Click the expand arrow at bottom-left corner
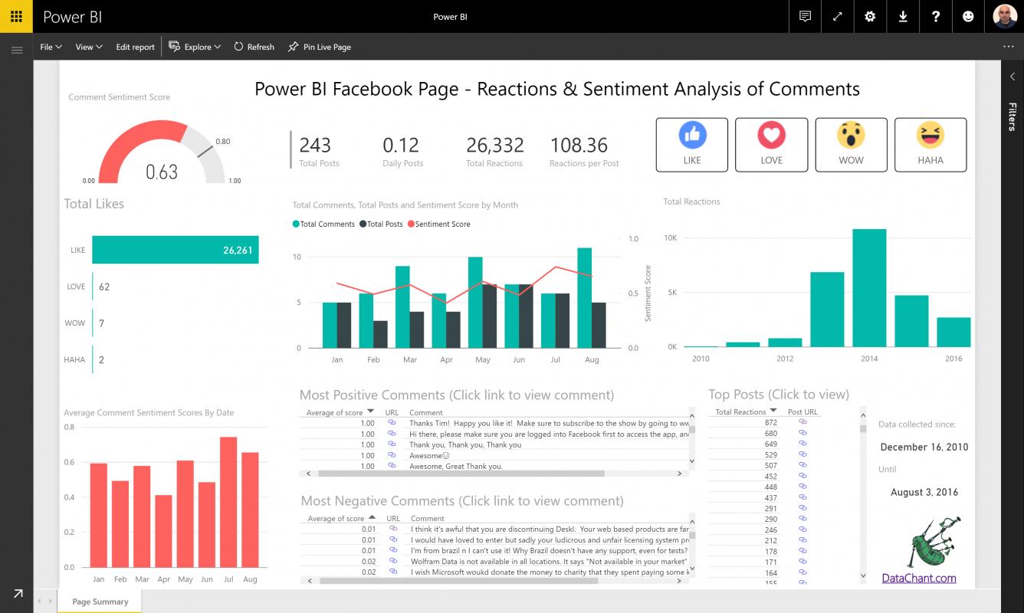 point(18,593)
